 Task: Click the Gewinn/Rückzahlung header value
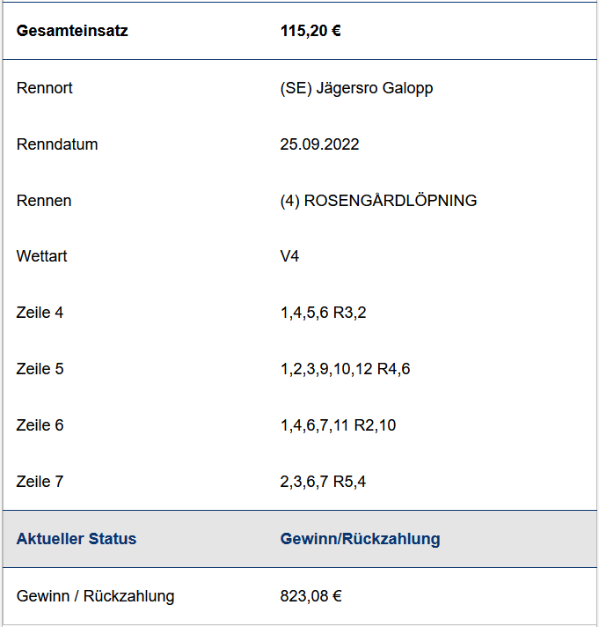click(x=361, y=540)
